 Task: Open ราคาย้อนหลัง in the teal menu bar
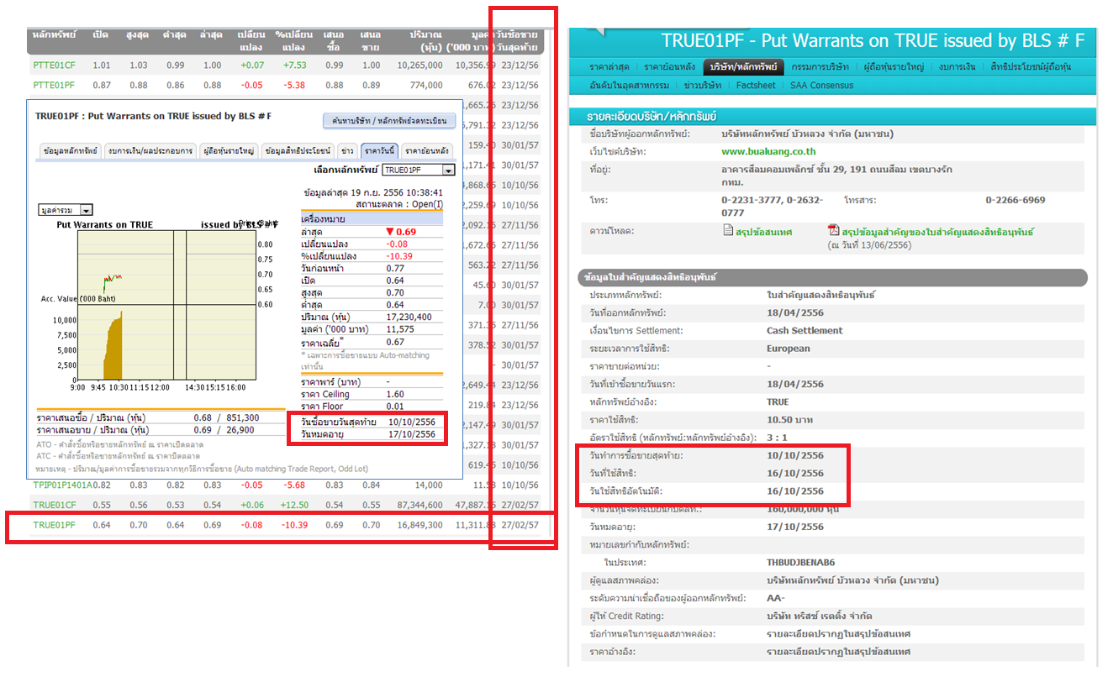pyautogui.click(x=669, y=66)
